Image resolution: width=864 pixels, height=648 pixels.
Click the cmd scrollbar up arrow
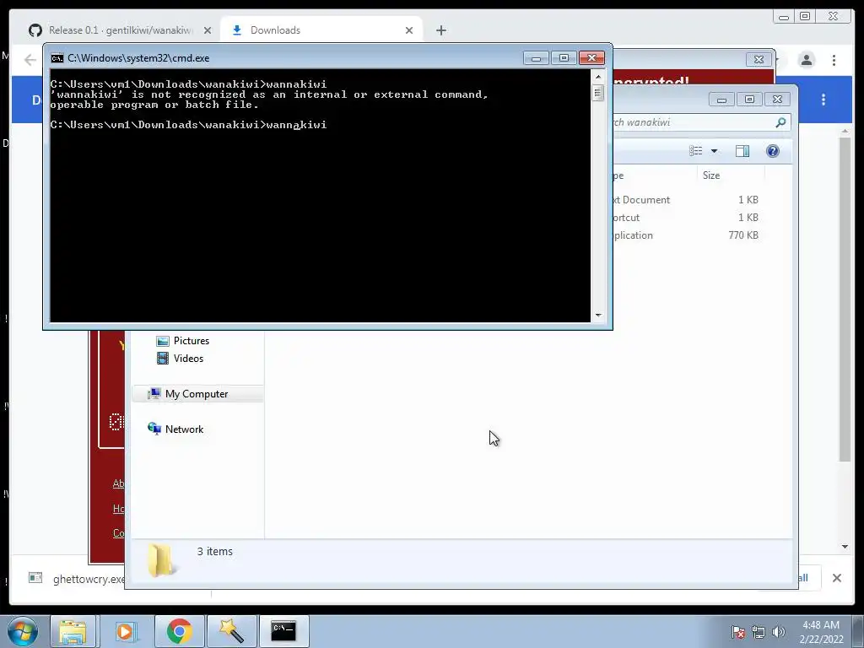click(x=598, y=77)
